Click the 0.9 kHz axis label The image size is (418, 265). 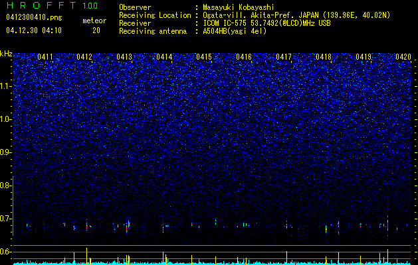click(5, 152)
